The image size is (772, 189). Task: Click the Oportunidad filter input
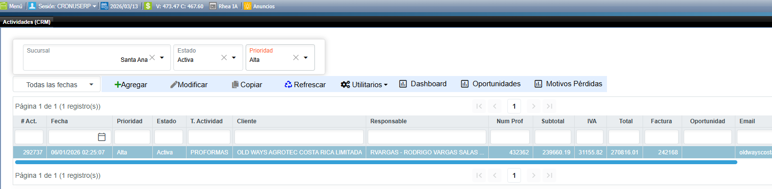[x=708, y=137]
